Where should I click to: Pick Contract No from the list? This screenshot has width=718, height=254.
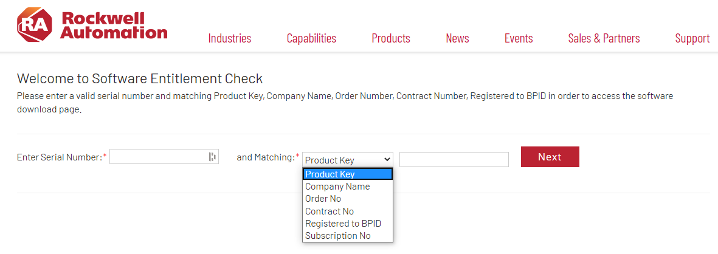(348, 211)
